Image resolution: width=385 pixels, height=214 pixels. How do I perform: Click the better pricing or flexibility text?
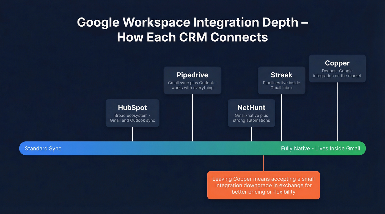[x=263, y=192]
